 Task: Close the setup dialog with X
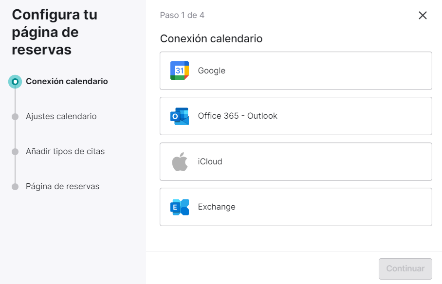pos(423,15)
